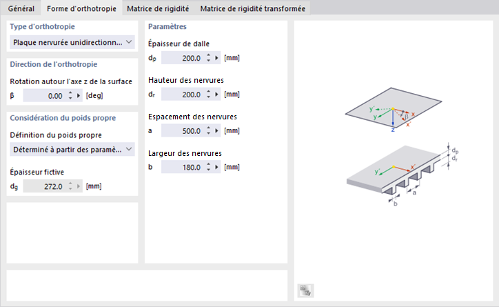Viewport: 499px width, 307px height.
Task: Click the dr rib height spinner arrows
Action: [x=208, y=95]
